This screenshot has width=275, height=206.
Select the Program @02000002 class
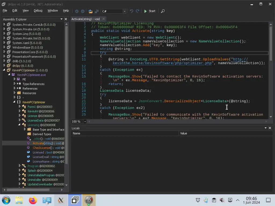coord(41,166)
